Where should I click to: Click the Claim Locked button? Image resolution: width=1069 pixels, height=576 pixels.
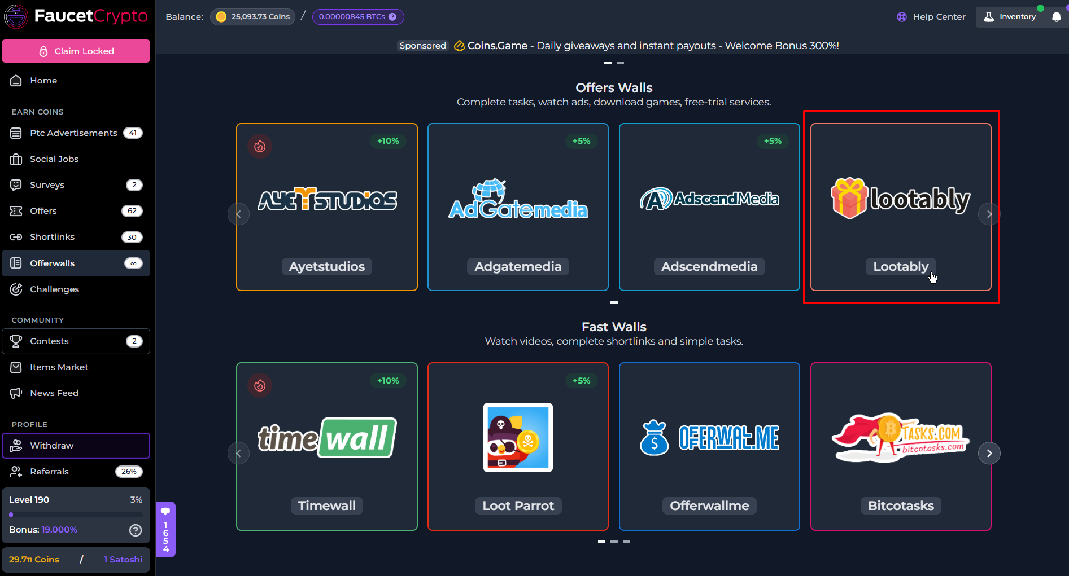pos(76,51)
